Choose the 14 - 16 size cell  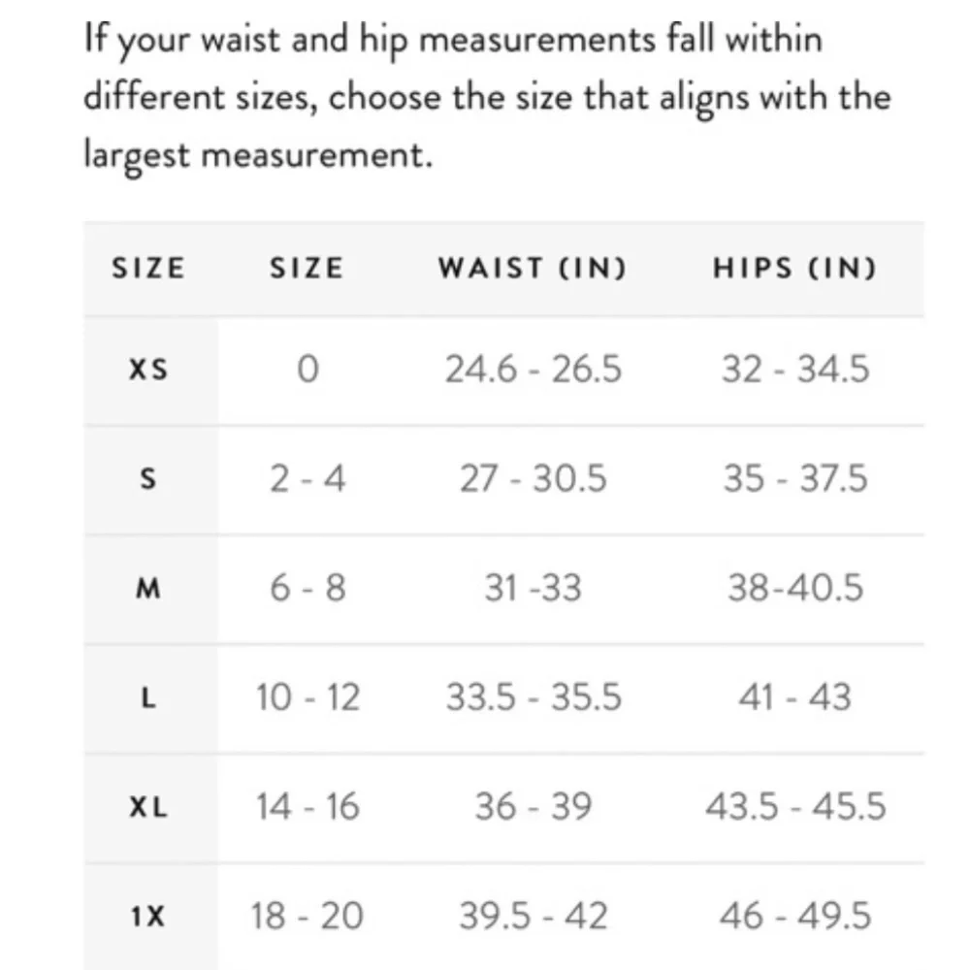pos(307,807)
